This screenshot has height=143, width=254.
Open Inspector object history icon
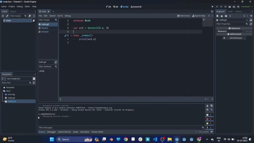[251, 16]
